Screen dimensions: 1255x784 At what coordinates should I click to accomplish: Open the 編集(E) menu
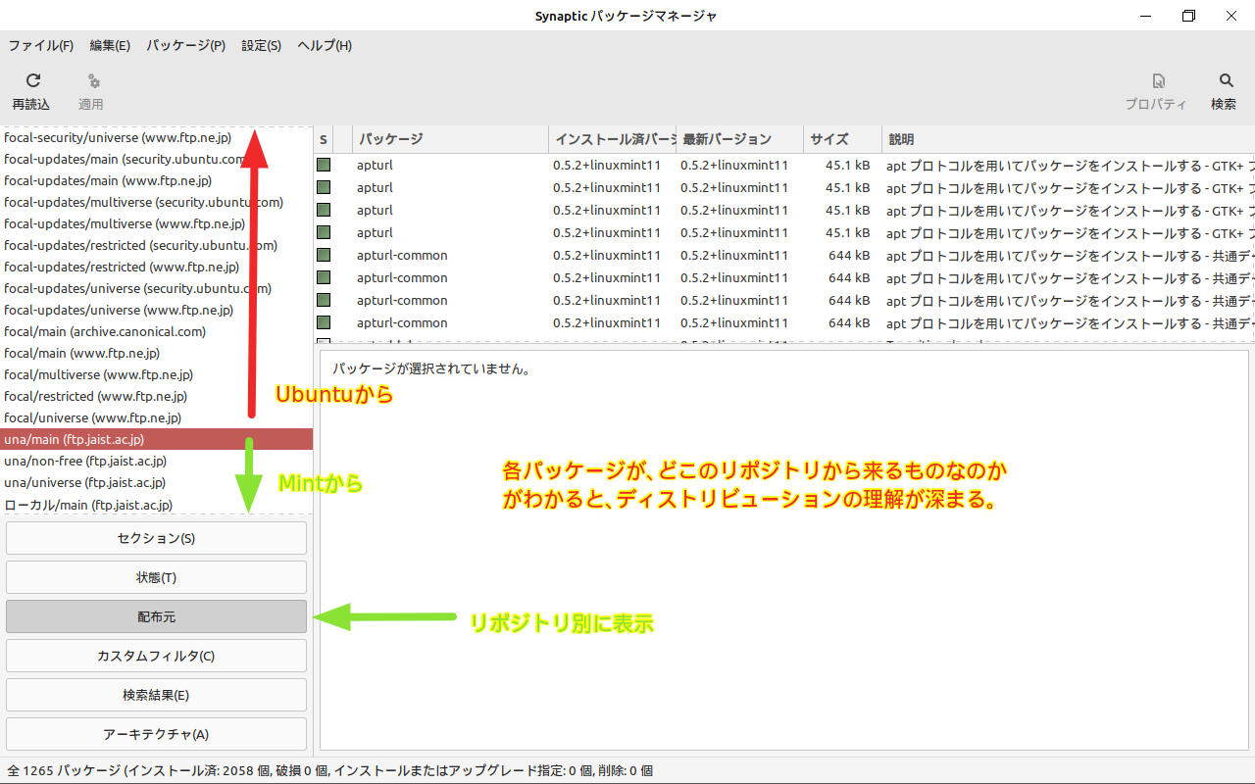point(110,46)
